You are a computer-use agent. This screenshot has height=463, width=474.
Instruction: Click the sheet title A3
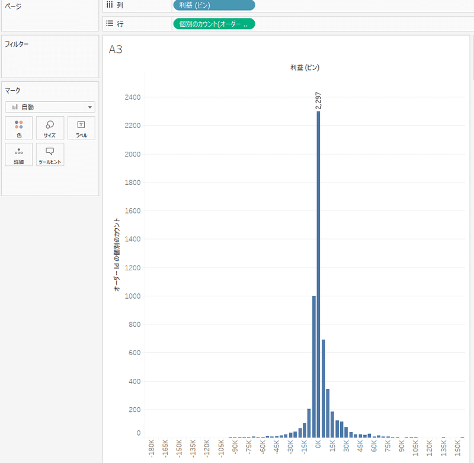click(x=116, y=49)
